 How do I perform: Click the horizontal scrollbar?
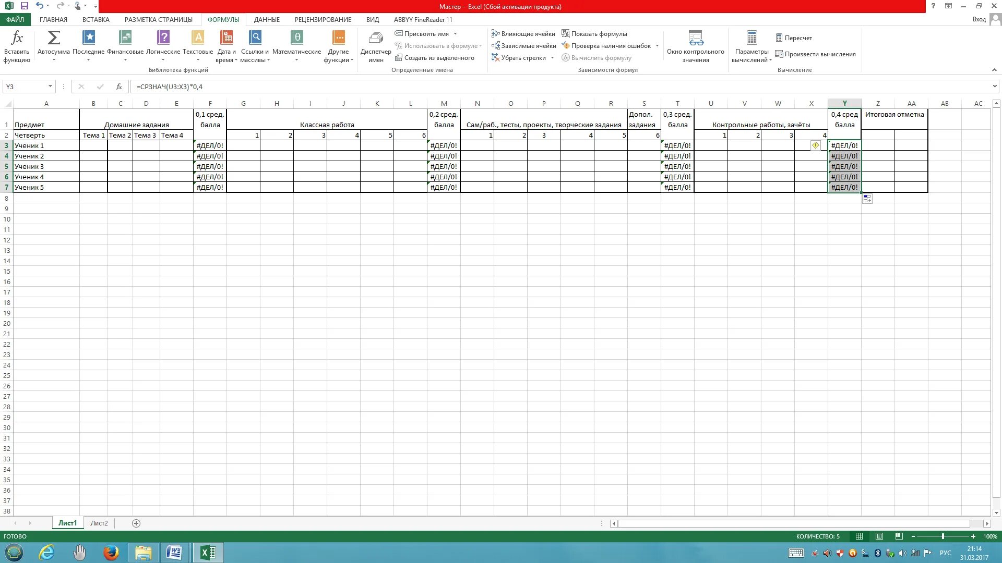(x=794, y=523)
